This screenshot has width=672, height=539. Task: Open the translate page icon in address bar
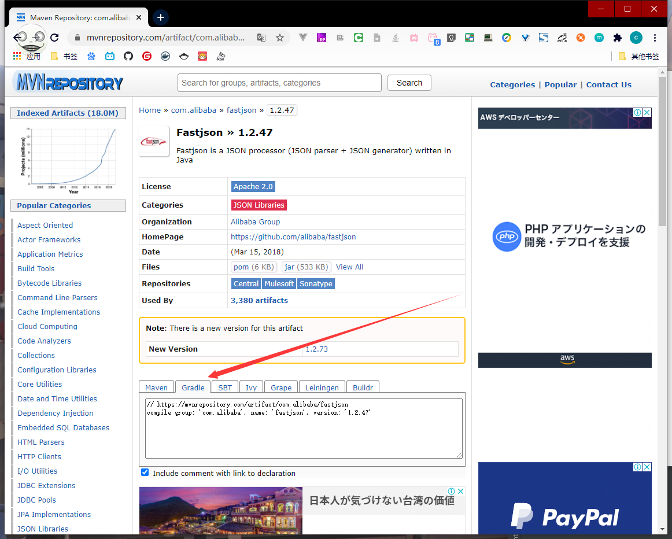click(261, 38)
